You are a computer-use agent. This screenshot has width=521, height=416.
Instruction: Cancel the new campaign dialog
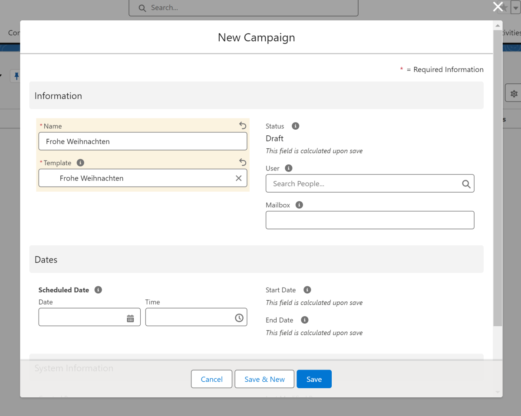pos(211,379)
